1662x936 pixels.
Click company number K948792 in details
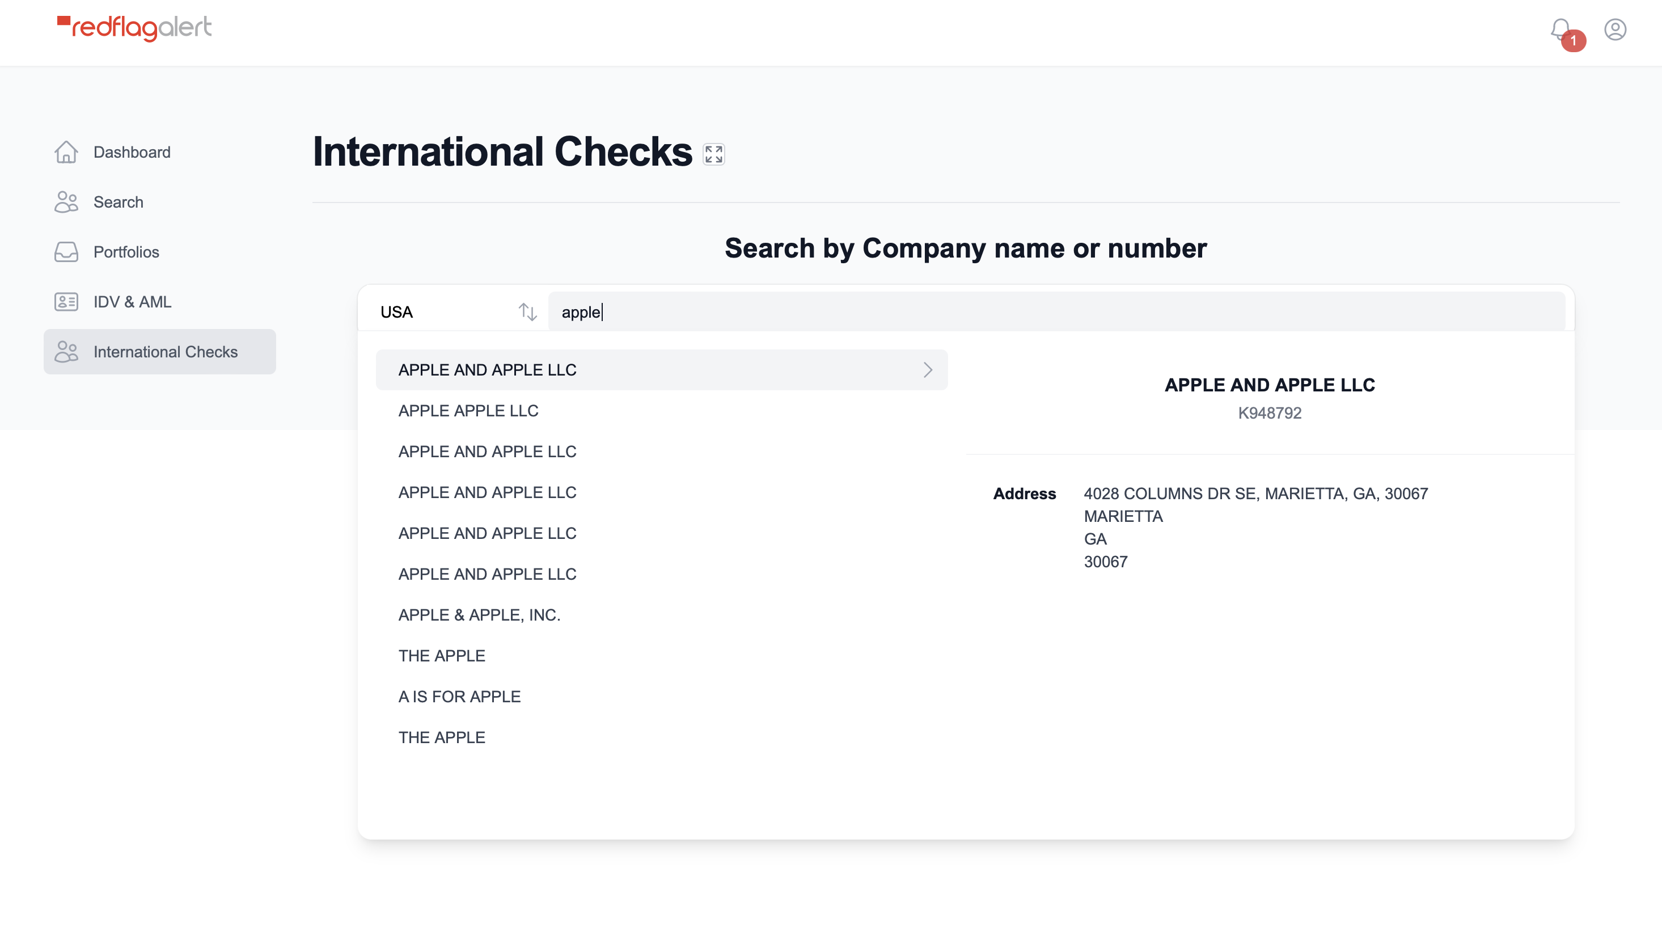(1269, 413)
